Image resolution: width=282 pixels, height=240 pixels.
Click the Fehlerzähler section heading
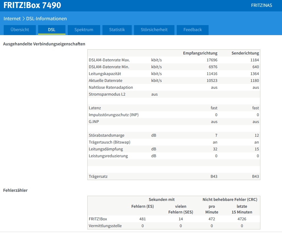[x=15, y=190]
